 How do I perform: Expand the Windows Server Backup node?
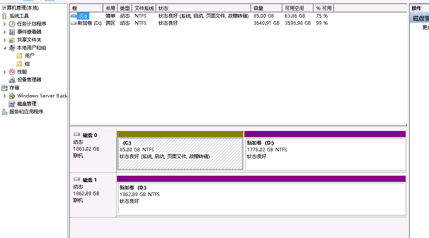[x=5, y=96]
